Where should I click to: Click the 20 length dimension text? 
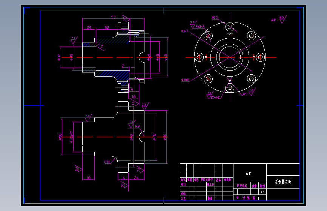(x=89, y=27)
